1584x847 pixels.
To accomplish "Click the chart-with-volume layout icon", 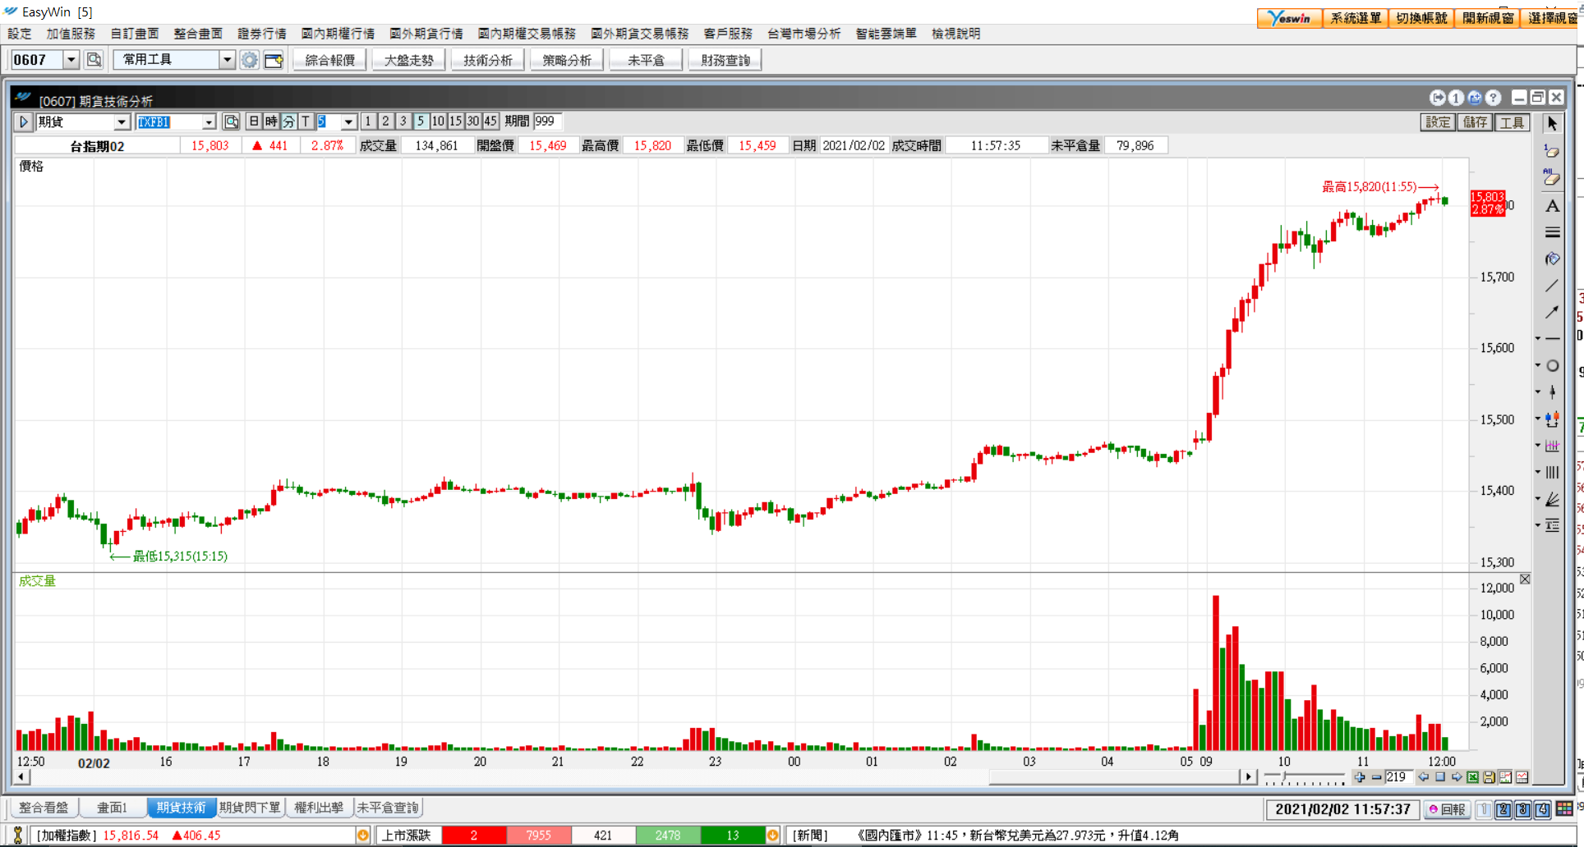I will pos(1505,777).
